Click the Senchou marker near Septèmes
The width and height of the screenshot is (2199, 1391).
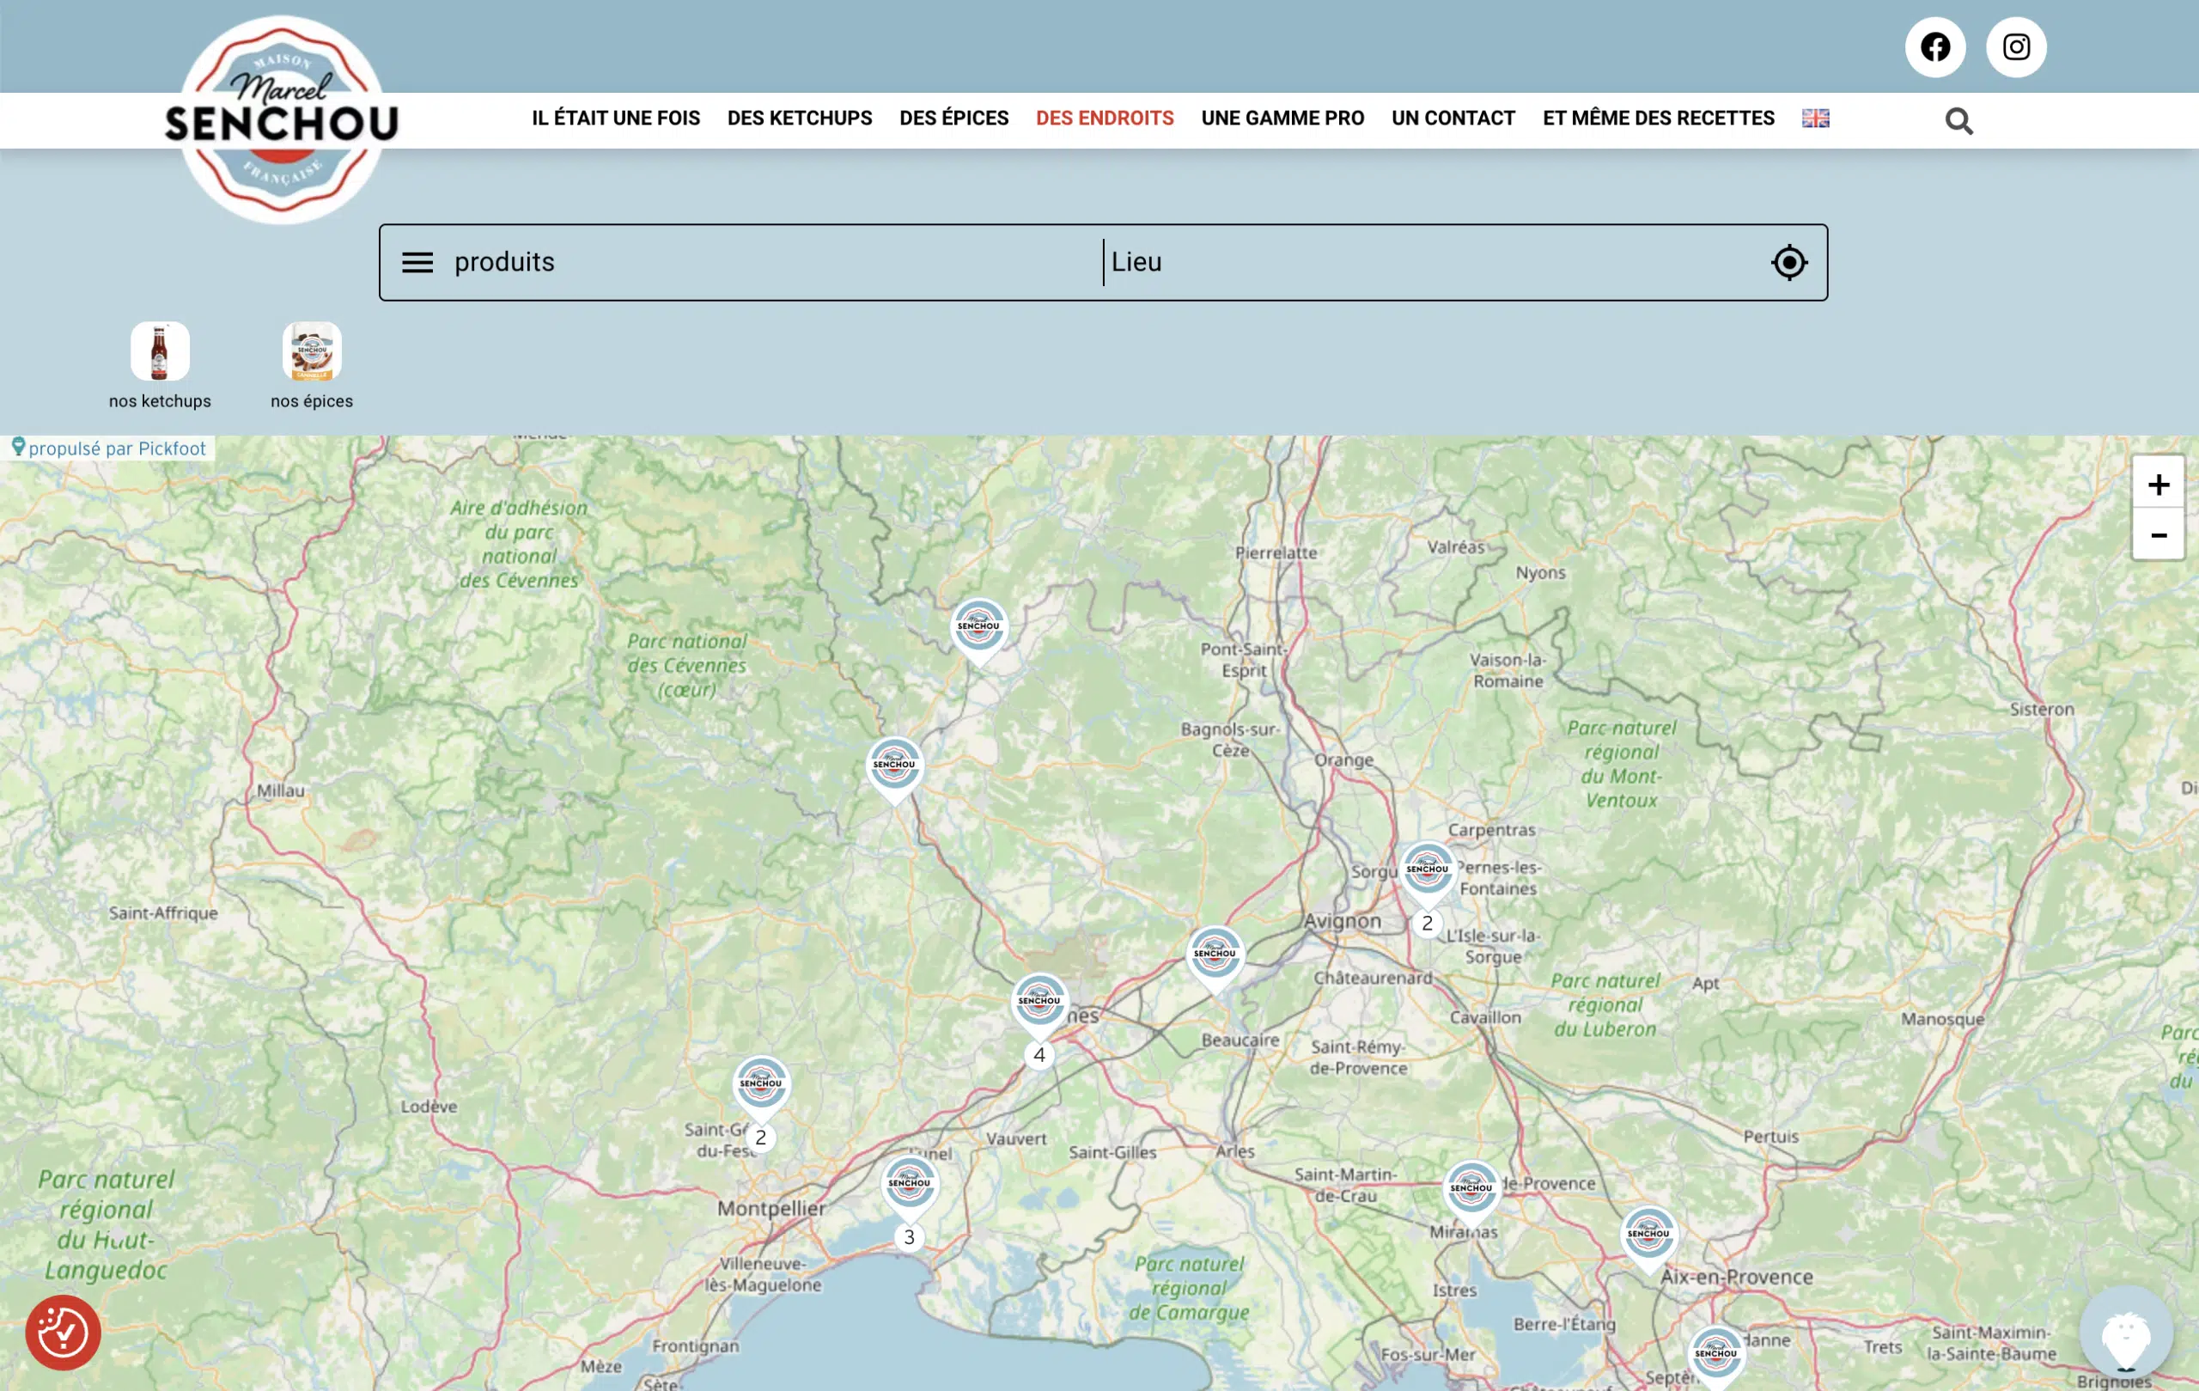click(1715, 1358)
